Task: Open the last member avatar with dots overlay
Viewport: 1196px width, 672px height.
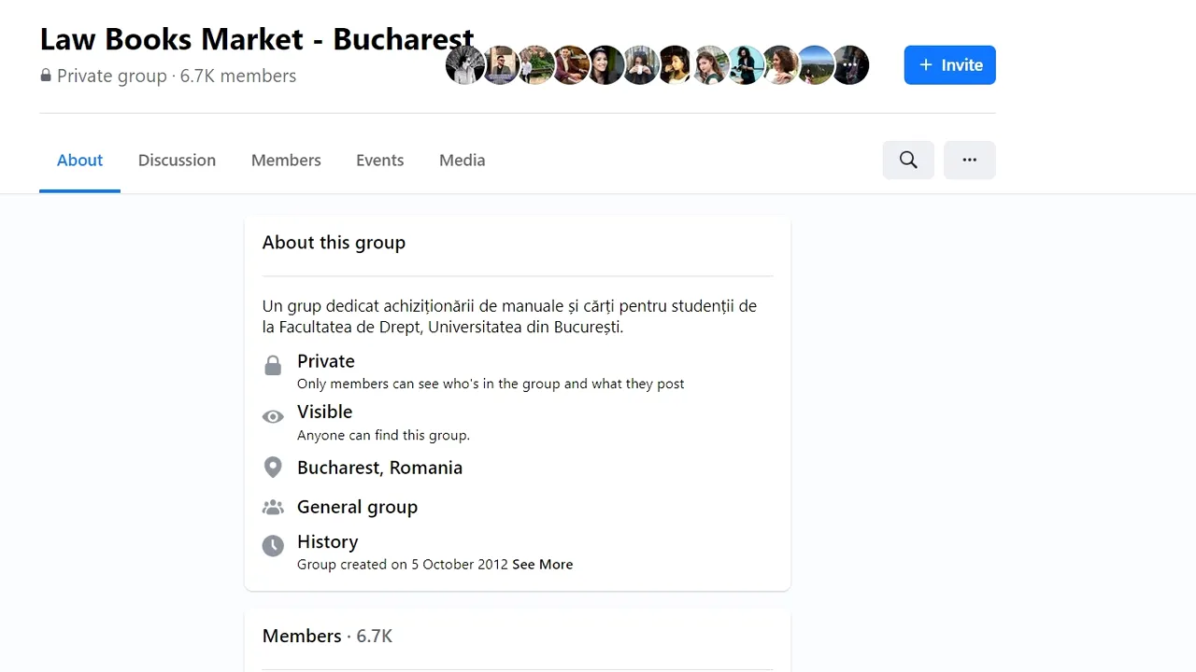Action: point(850,65)
